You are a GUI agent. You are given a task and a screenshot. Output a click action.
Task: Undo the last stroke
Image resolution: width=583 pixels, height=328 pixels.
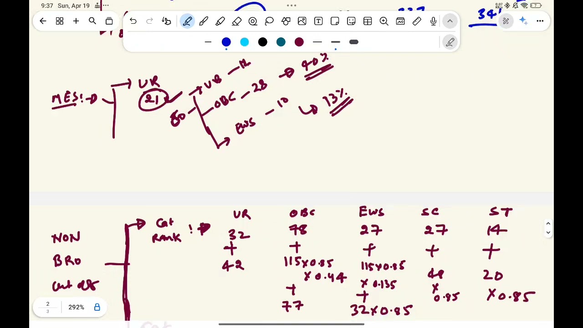133,21
